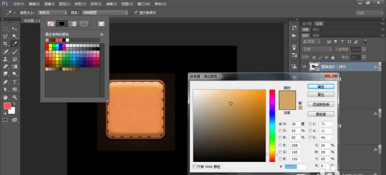Lock image pixels brush icon
386x175 pixels.
(320, 57)
